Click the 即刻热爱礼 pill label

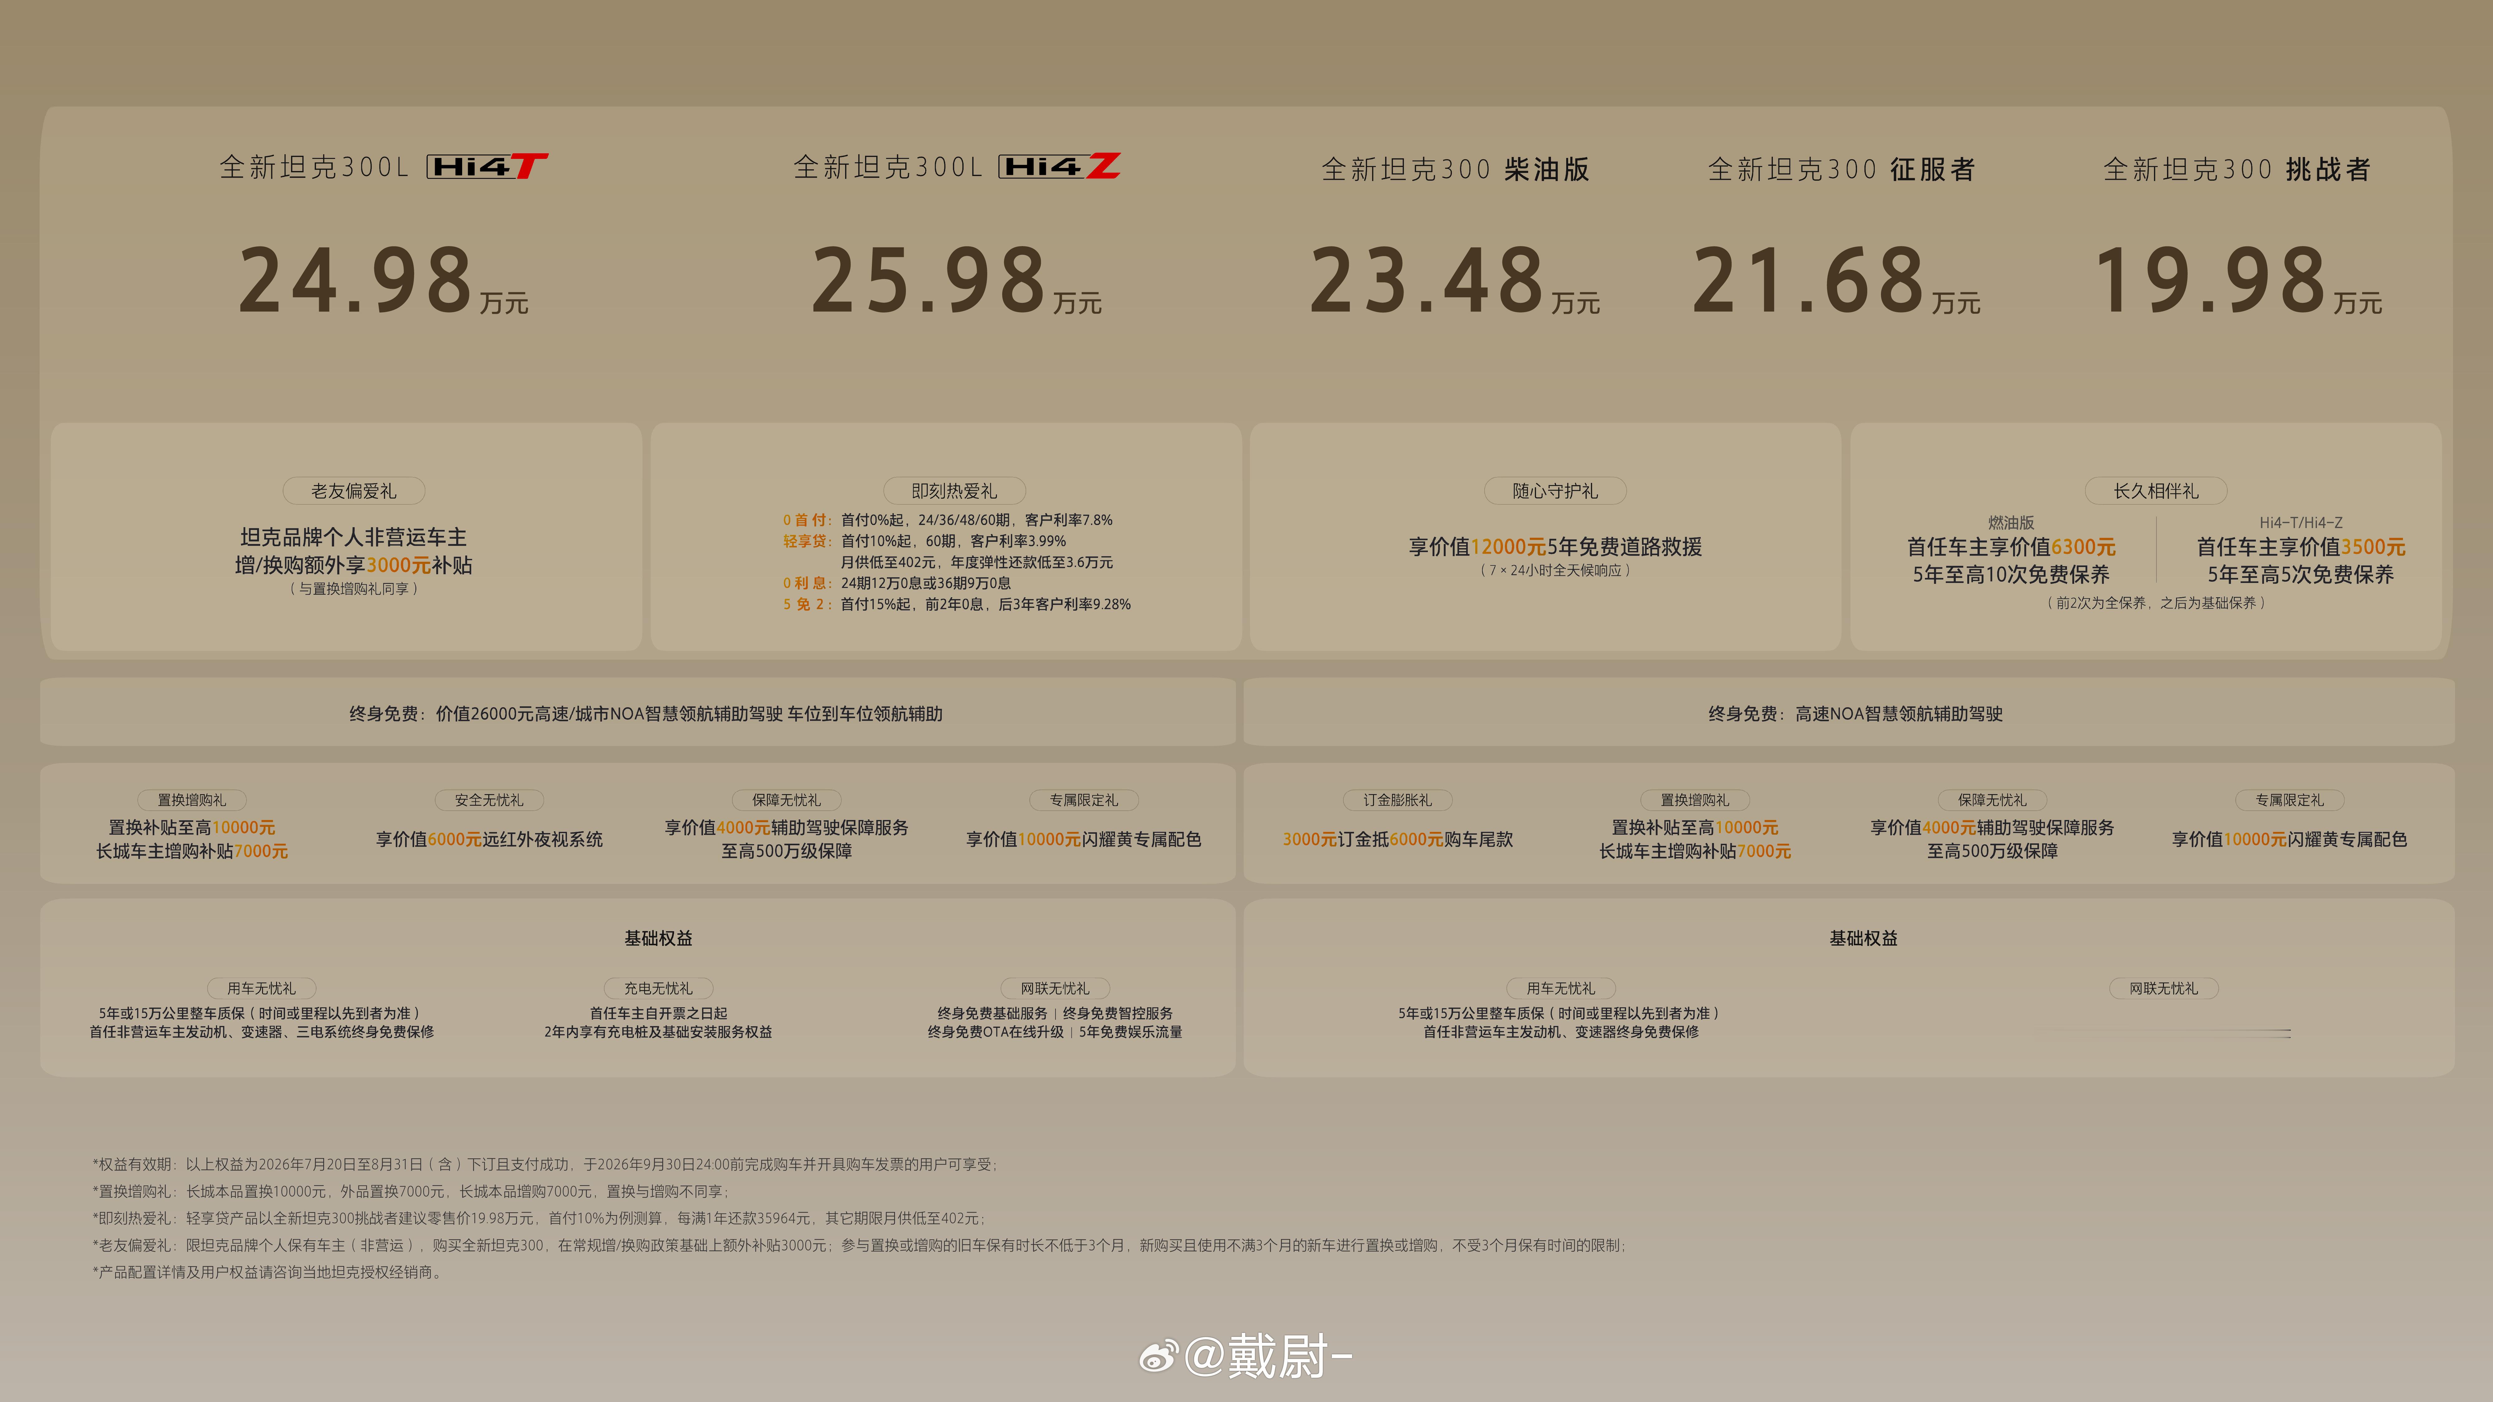tap(954, 491)
